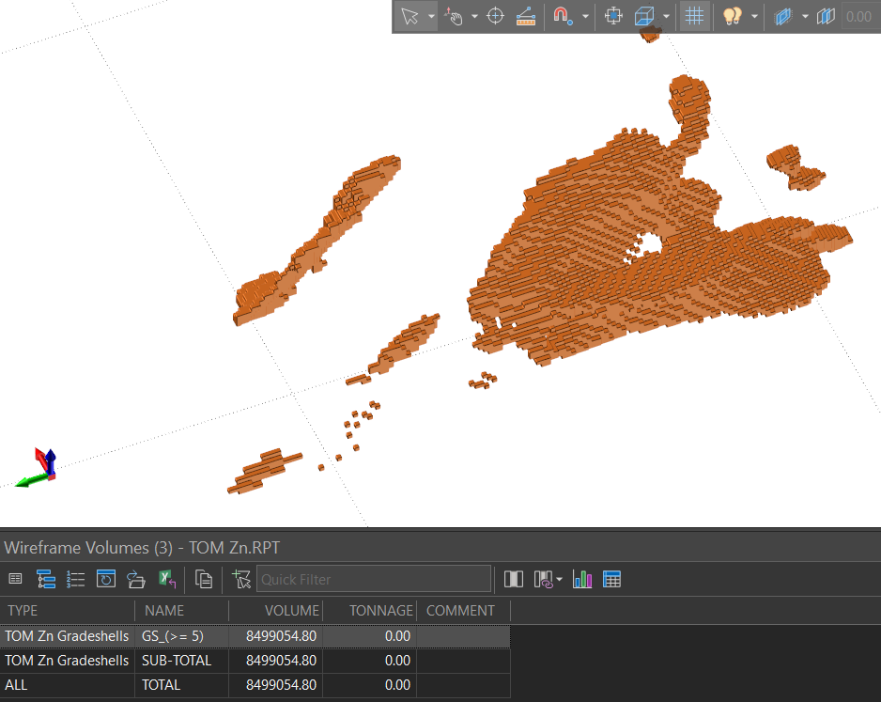Expand the pan hand tool options

474,16
